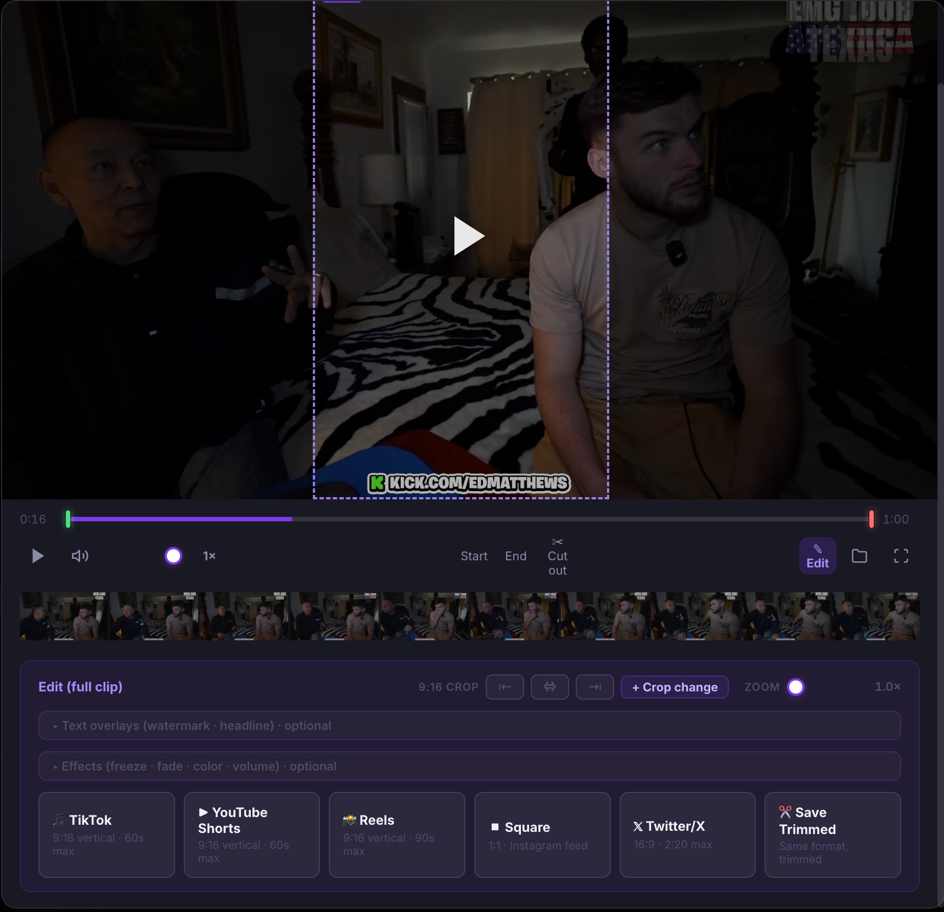The height and width of the screenshot is (912, 944).
Task: Select the scissors Cut out tool
Action: click(x=557, y=556)
